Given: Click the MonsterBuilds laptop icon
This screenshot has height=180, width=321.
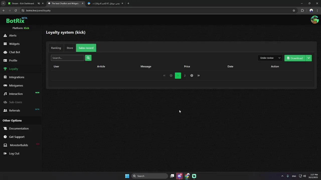Looking at the screenshot, I should point(5,145).
